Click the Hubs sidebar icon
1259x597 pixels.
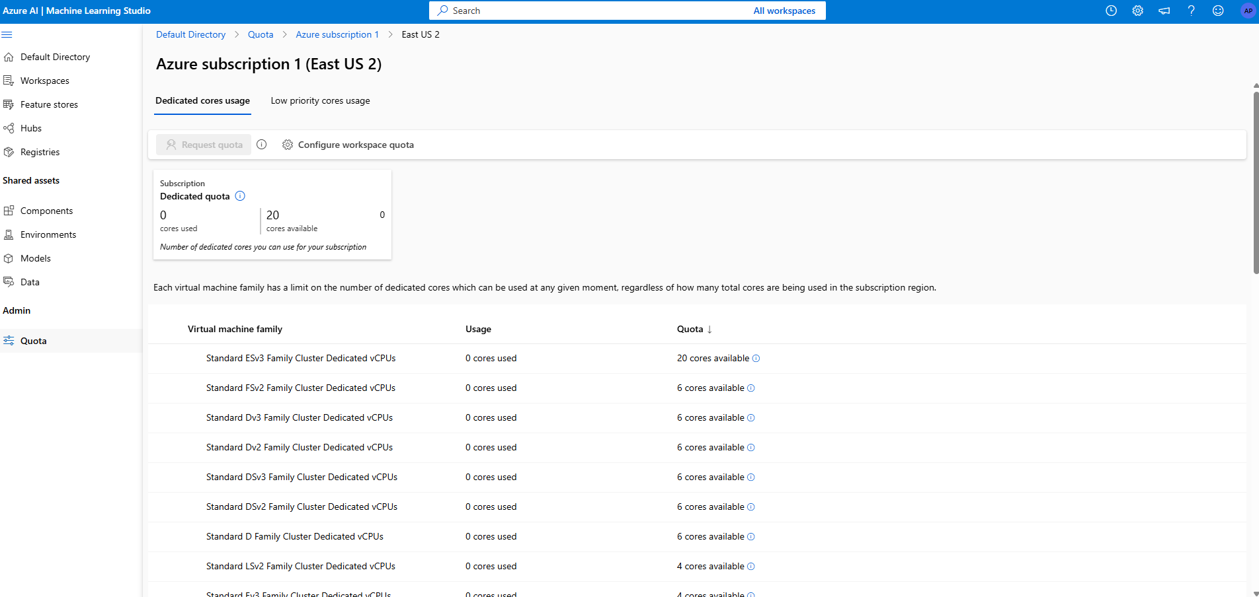9,128
